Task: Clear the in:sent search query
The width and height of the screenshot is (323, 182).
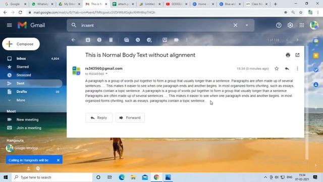Action: 235,25
